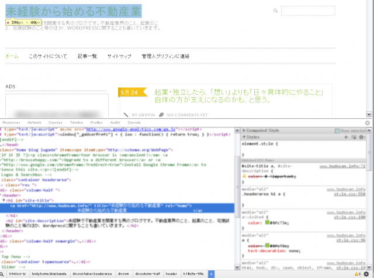Open style.css:100 source link
Image resolution: width=374 pixels, height=278 pixels.
[x=349, y=217]
